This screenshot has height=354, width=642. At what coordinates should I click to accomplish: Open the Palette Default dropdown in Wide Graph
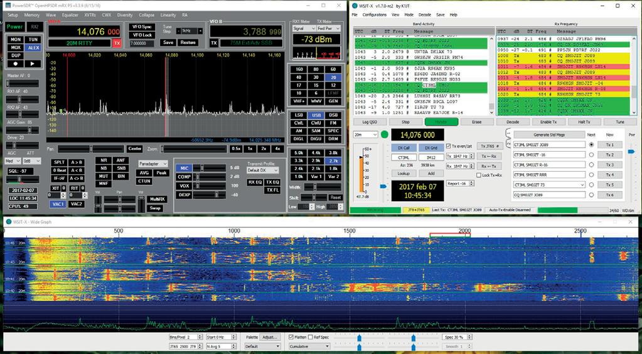pos(262,346)
